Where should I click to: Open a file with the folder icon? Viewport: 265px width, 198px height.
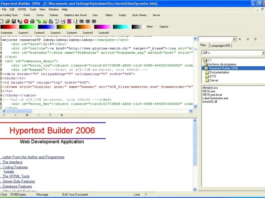tap(7, 21)
